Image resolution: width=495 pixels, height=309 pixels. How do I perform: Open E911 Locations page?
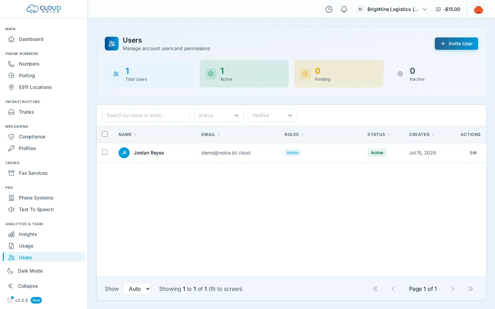click(x=44, y=87)
